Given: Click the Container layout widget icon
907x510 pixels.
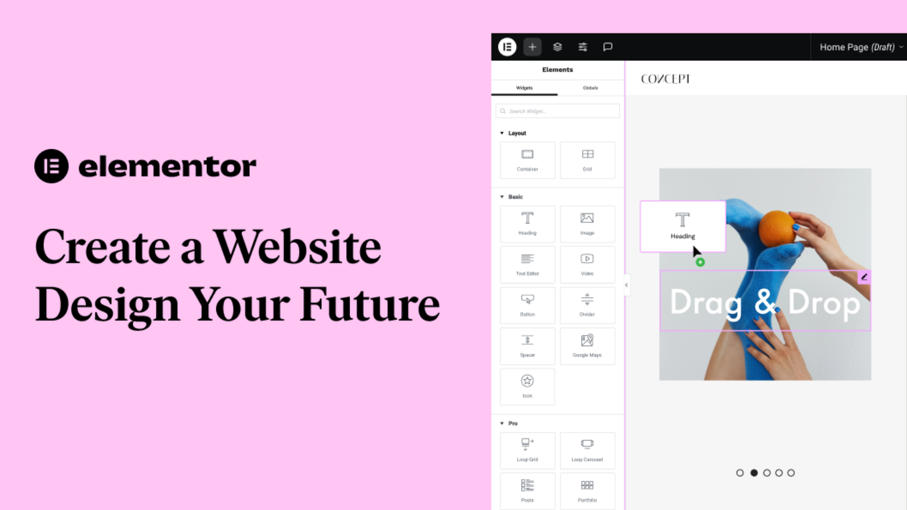Looking at the screenshot, I should [x=527, y=159].
